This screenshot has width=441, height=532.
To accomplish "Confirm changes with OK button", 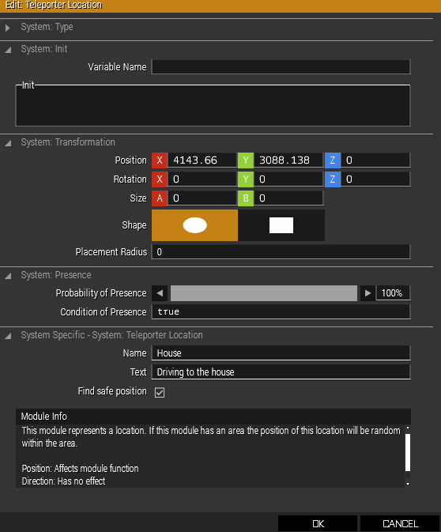I will click(318, 523).
